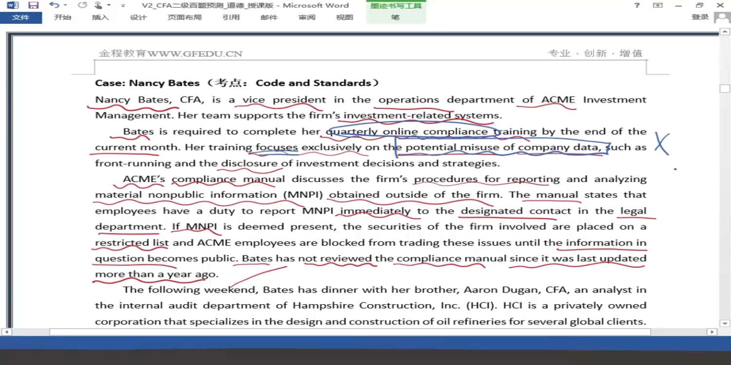The width and height of the screenshot is (731, 365).
Task: Close the Word window
Action: click(x=720, y=5)
